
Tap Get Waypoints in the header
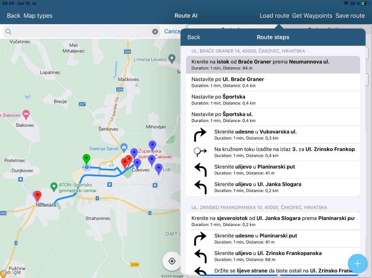[x=312, y=16]
